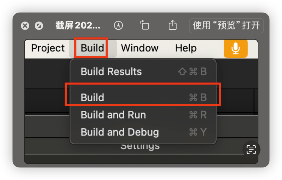The image size is (282, 180).
Task: Open the Project menu
Action: (x=48, y=48)
